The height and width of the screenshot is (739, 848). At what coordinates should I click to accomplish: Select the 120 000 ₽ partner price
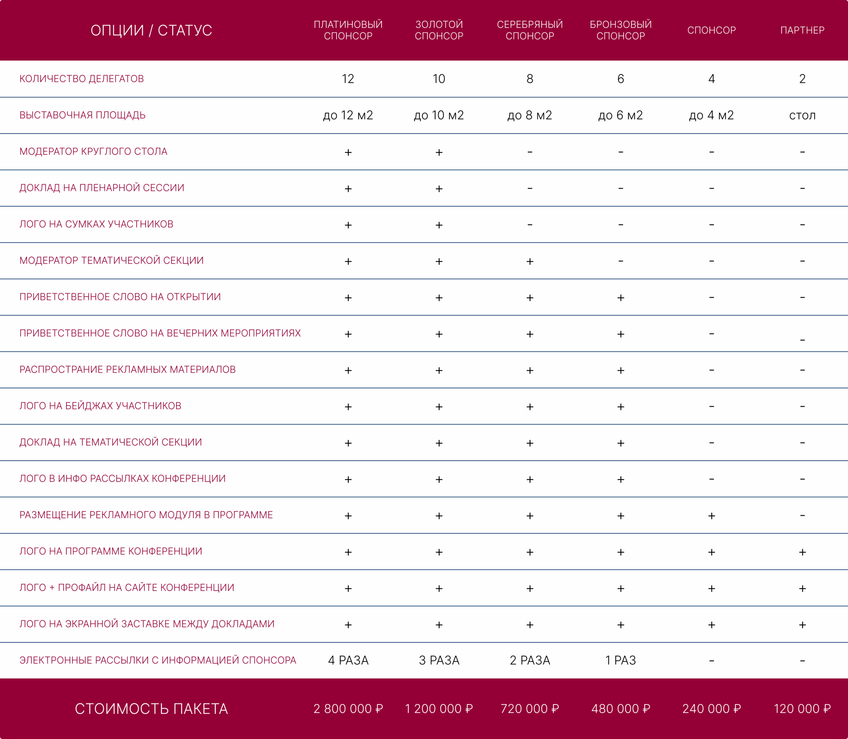point(802,709)
